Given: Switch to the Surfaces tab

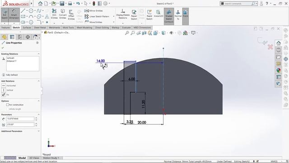Looking at the screenshot, I should pyautogui.click(x=27, y=28).
